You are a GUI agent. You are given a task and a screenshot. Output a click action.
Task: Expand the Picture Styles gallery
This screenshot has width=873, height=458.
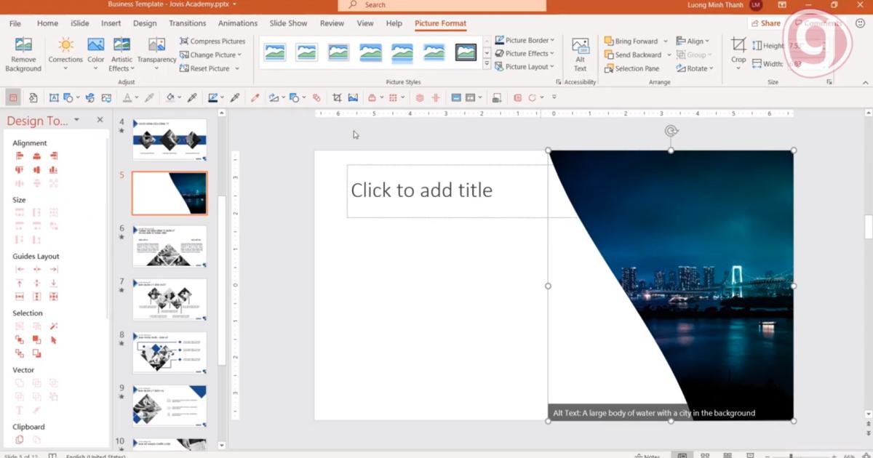[x=486, y=64]
